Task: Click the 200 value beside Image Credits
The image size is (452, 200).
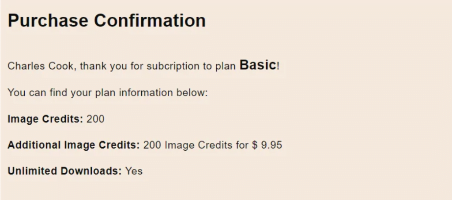Action: coord(95,119)
